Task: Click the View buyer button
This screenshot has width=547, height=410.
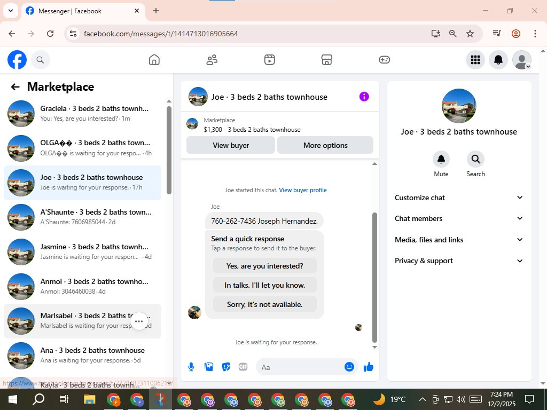Action: point(231,145)
